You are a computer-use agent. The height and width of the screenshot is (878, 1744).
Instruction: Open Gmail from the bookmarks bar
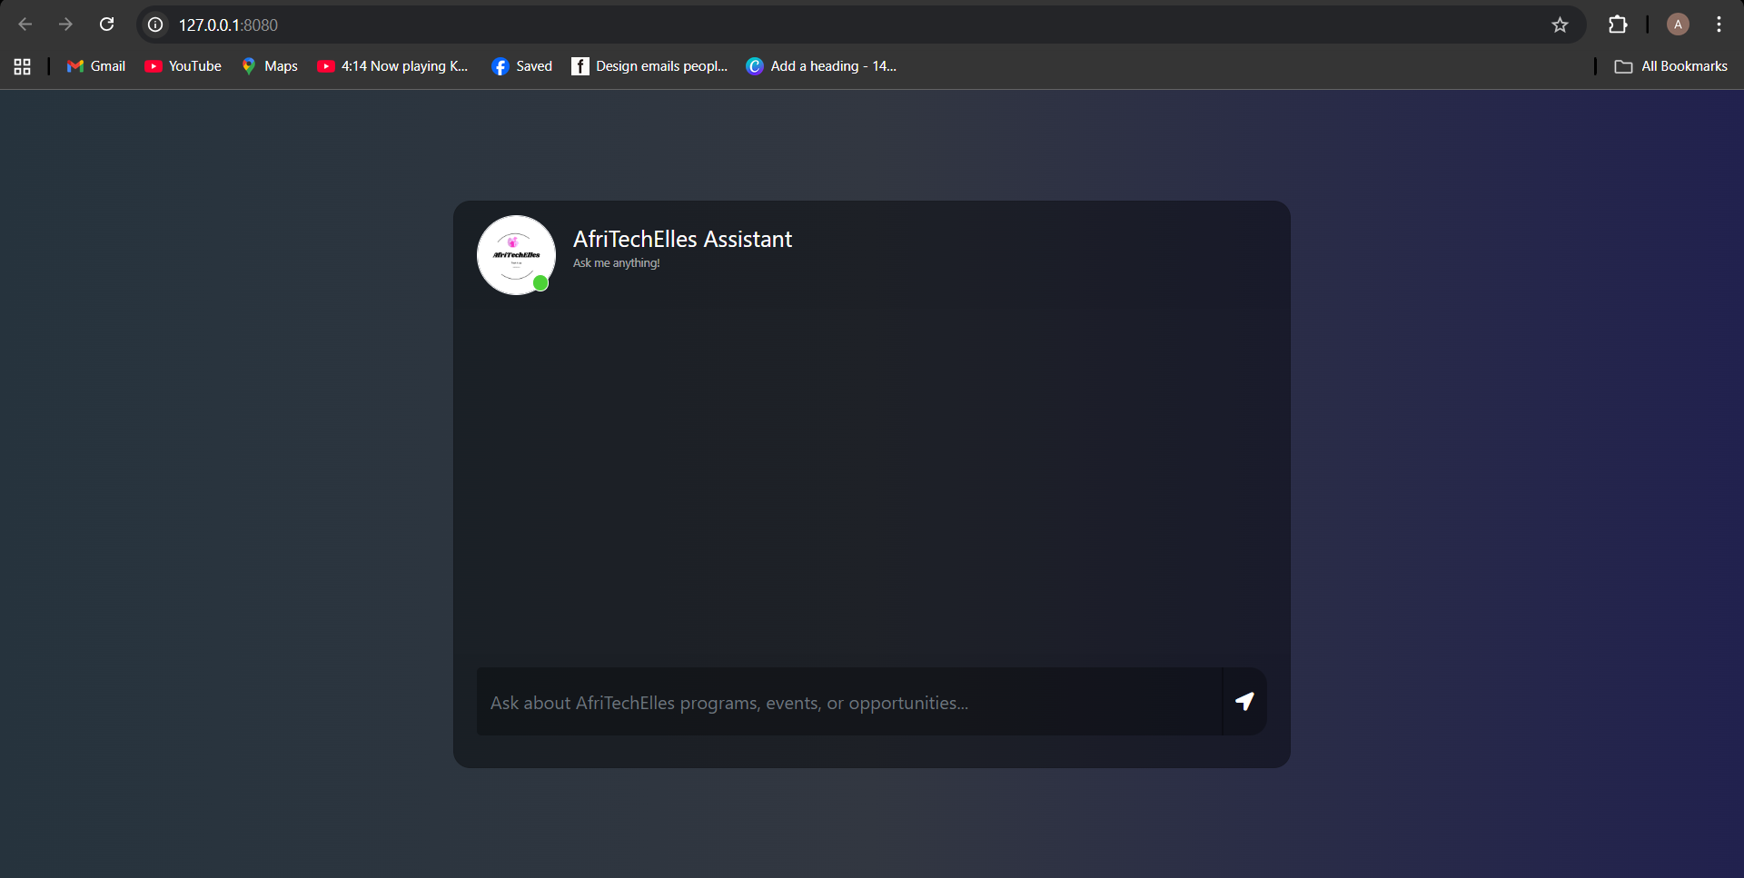pyautogui.click(x=94, y=65)
